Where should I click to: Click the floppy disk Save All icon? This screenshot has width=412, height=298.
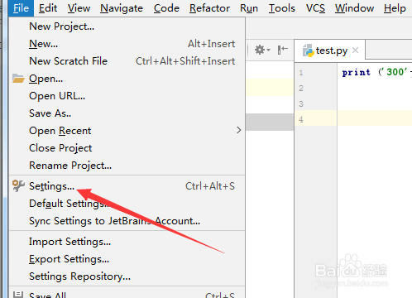pos(18,295)
